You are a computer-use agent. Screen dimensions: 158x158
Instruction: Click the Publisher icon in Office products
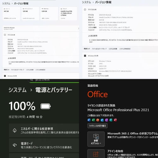pos(111,120)
